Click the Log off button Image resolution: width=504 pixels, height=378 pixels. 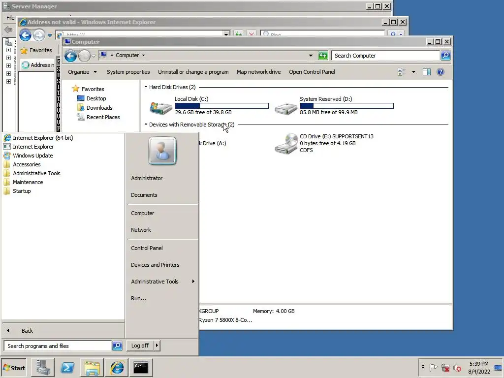coord(140,346)
